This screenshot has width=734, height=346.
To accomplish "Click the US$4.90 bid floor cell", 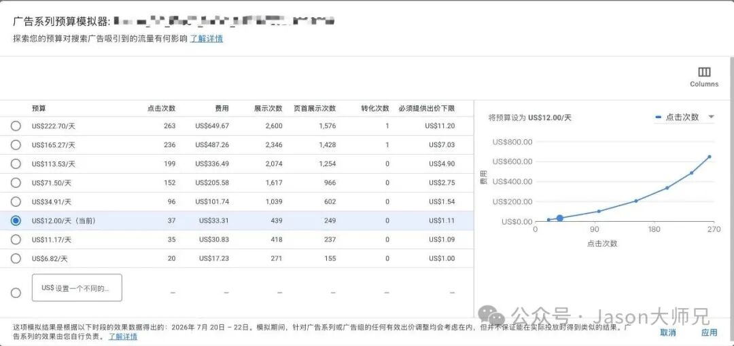I will pyautogui.click(x=442, y=164).
